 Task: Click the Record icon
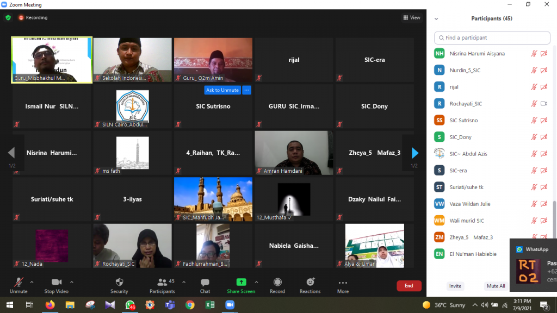(277, 282)
